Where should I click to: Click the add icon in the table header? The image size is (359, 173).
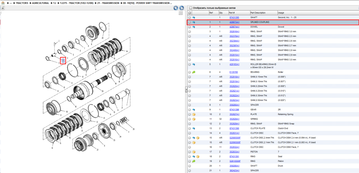coord(190,13)
